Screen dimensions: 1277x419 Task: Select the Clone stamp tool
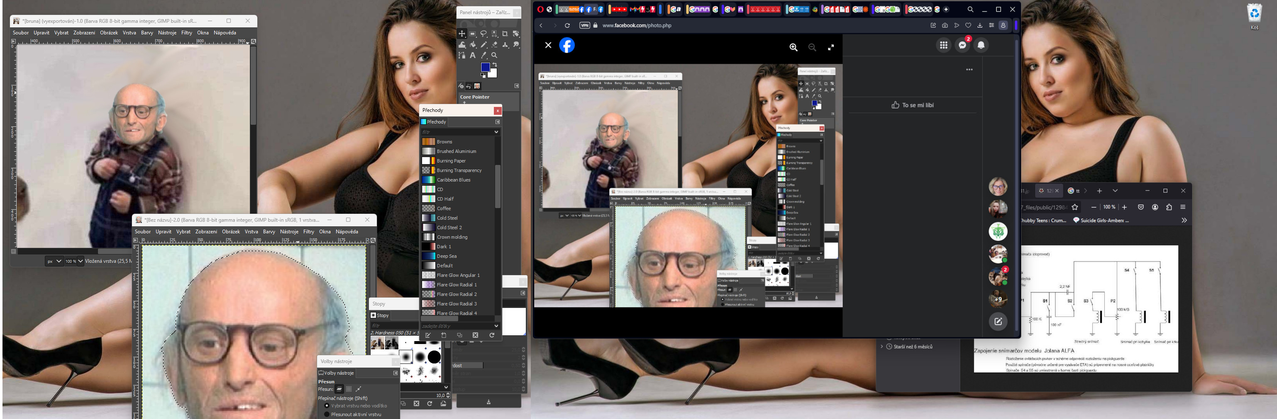coord(505,45)
